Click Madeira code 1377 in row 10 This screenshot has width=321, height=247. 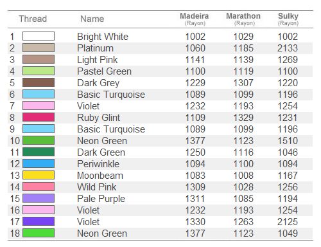[x=195, y=141]
